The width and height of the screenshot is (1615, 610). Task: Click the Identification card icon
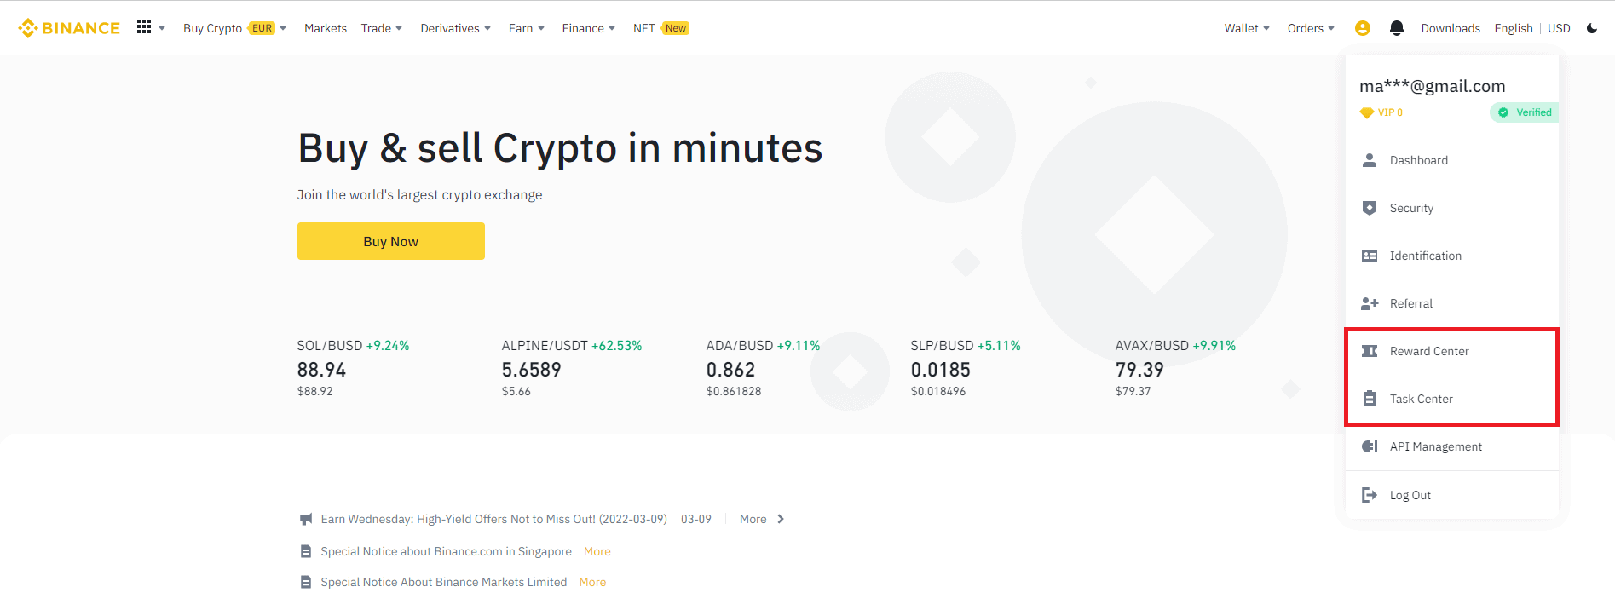point(1370,256)
